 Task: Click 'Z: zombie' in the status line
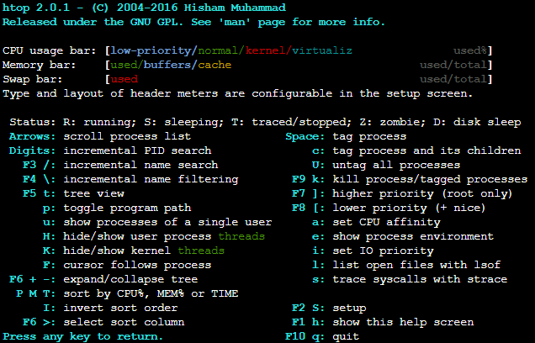(x=389, y=123)
